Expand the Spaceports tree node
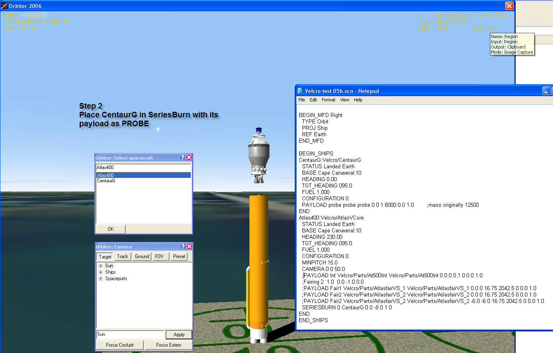Viewport: 553px width, 353px height. tap(100, 278)
